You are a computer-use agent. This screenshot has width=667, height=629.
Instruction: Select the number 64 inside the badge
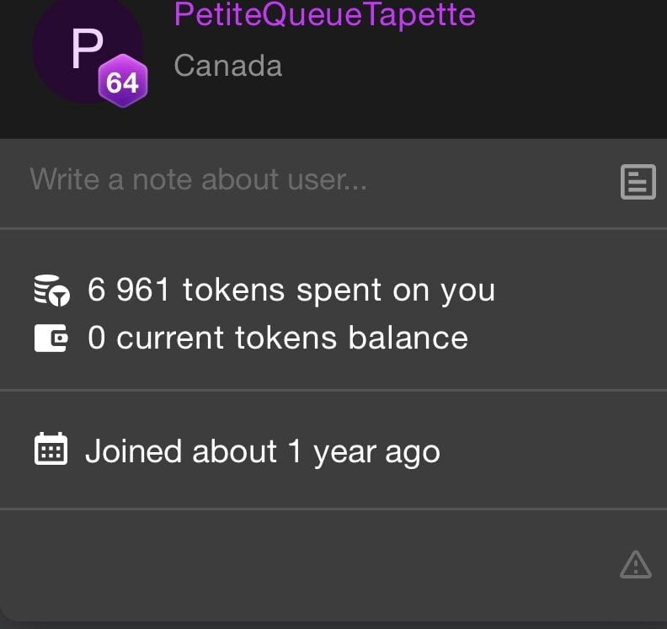point(122,83)
